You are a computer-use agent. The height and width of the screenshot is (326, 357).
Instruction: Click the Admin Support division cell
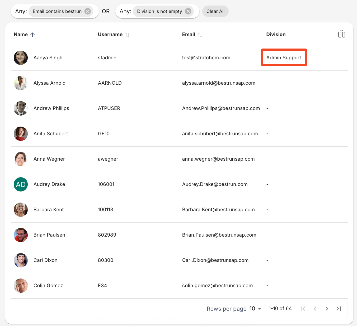[x=284, y=58]
